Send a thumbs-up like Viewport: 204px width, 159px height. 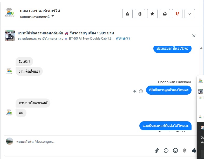(194, 150)
